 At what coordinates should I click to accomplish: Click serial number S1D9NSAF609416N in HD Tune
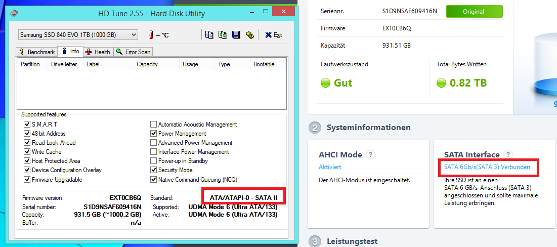(x=112, y=207)
